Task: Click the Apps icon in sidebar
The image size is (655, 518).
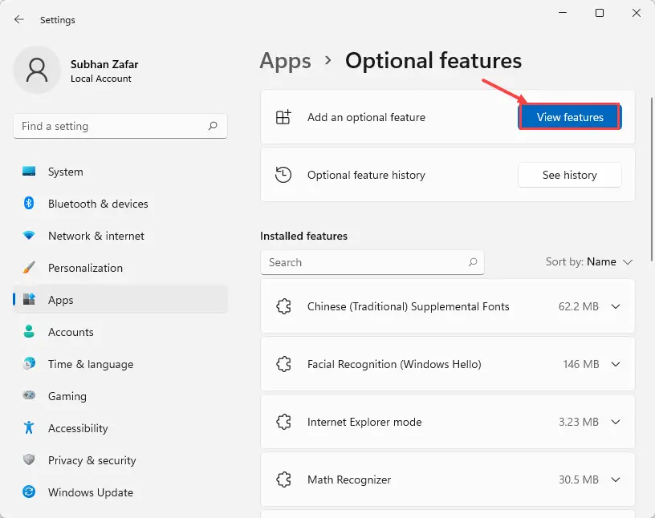Action: pos(29,299)
